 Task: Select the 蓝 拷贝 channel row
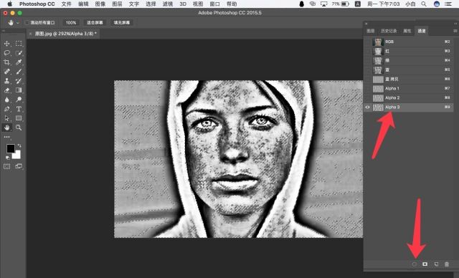(409, 80)
